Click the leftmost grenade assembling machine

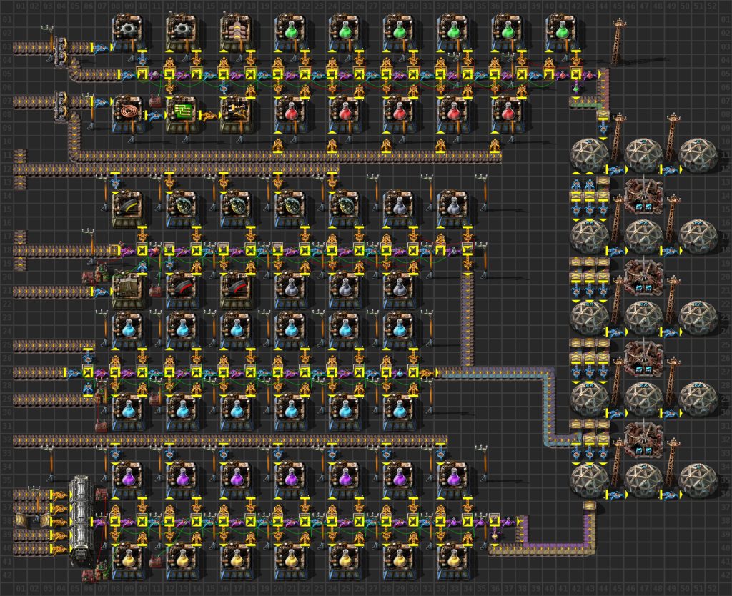click(x=184, y=207)
